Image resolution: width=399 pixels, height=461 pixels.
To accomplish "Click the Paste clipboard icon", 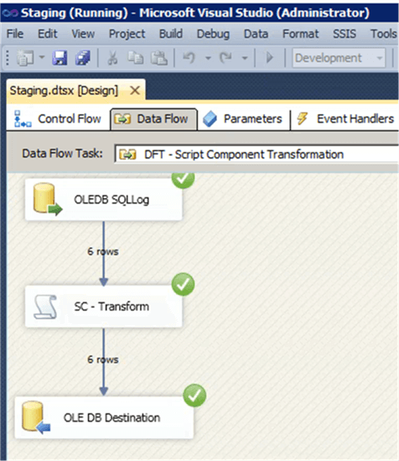I will point(158,58).
